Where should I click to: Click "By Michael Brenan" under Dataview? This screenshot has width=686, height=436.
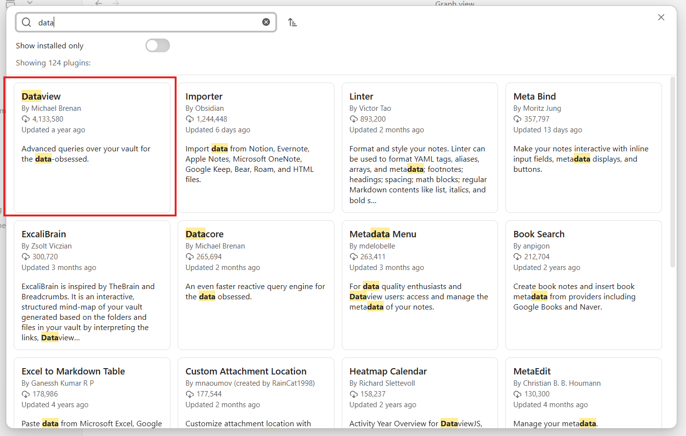click(51, 108)
